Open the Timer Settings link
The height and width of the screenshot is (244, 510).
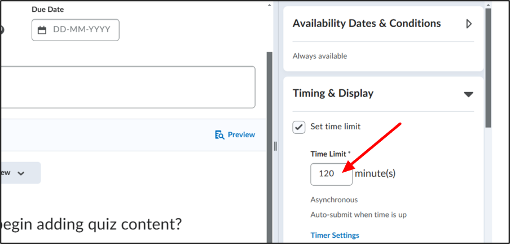(335, 235)
